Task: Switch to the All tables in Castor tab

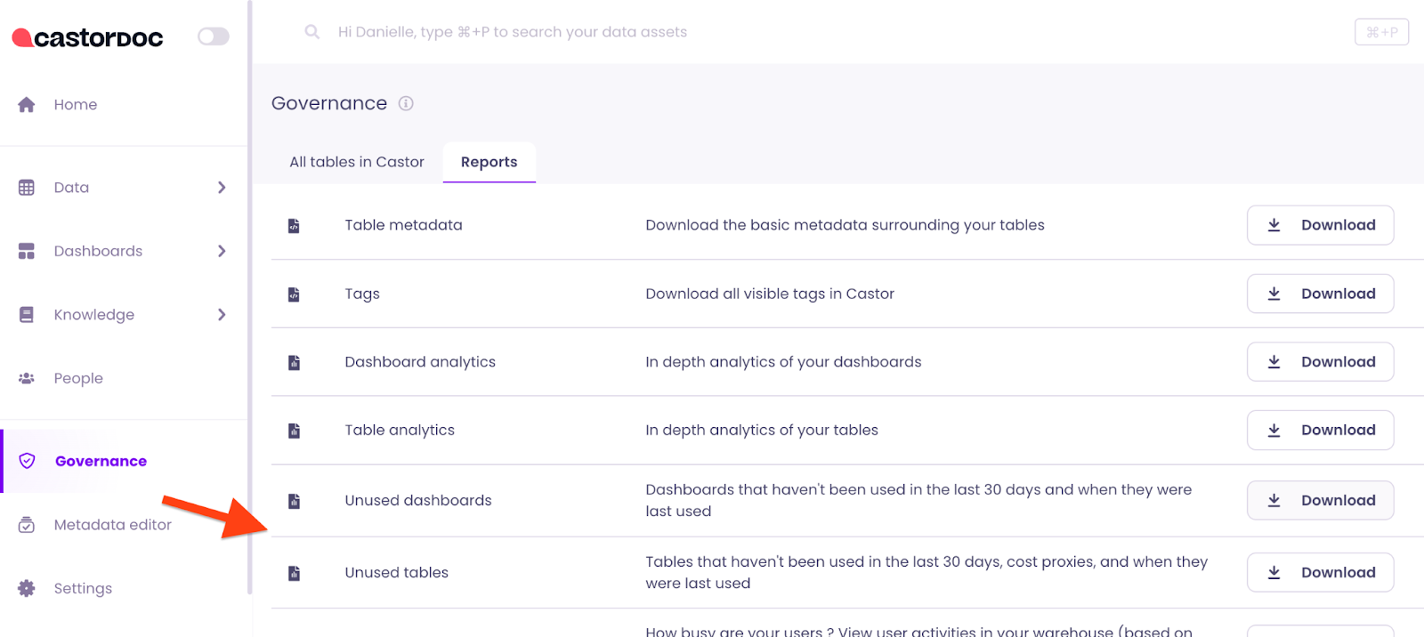Action: click(x=357, y=162)
